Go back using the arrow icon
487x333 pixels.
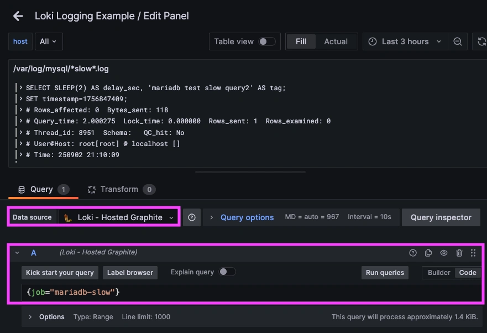click(18, 16)
